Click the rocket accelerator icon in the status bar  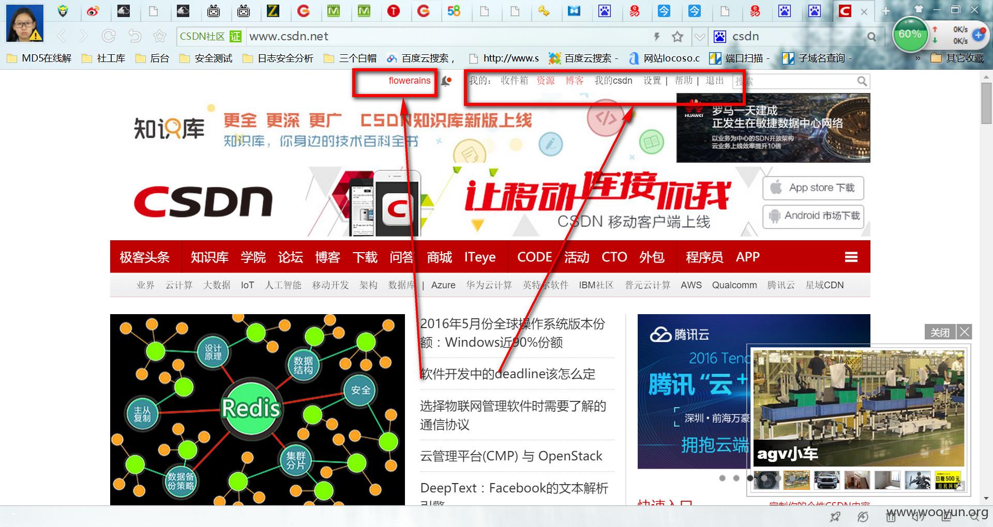click(835, 517)
